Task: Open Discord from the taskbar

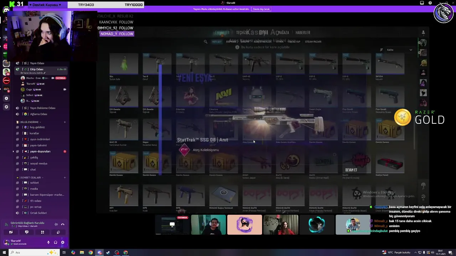Action: (x=99, y=252)
